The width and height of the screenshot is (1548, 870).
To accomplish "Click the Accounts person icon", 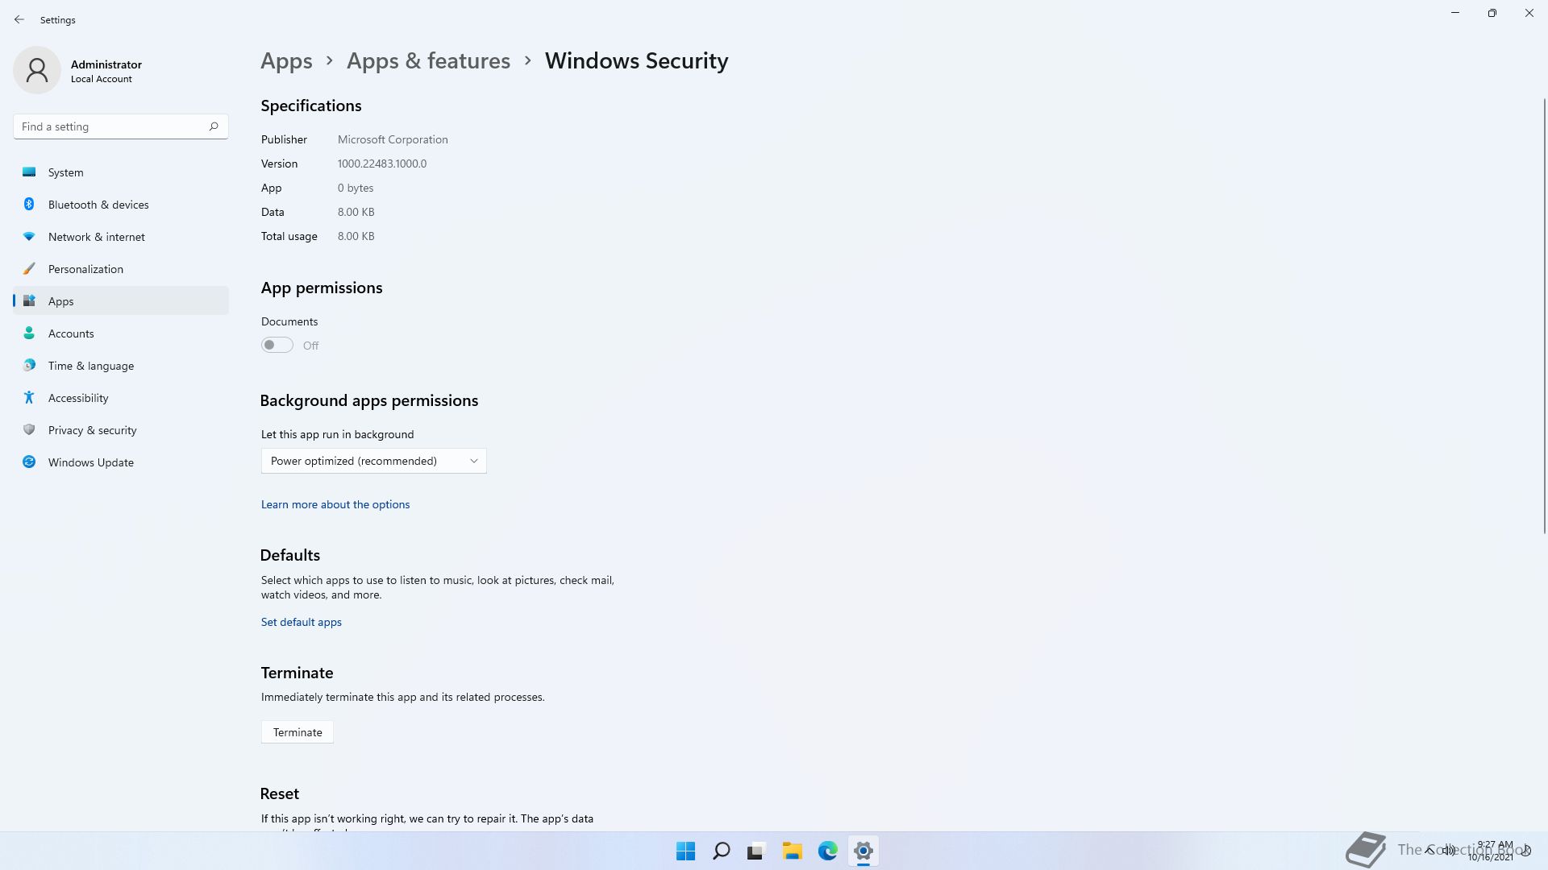I will (x=29, y=333).
